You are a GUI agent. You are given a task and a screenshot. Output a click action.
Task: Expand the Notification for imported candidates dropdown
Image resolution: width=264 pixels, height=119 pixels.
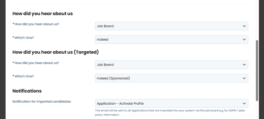pos(172,103)
